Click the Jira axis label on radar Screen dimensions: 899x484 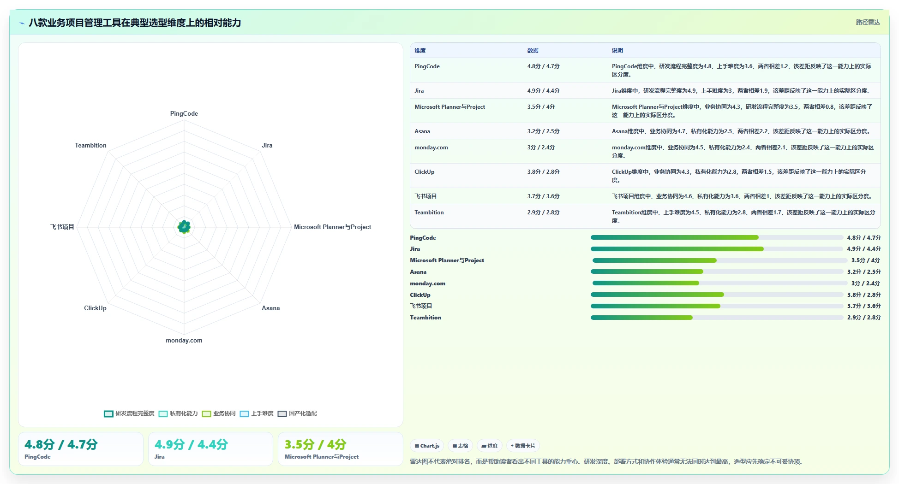267,146
